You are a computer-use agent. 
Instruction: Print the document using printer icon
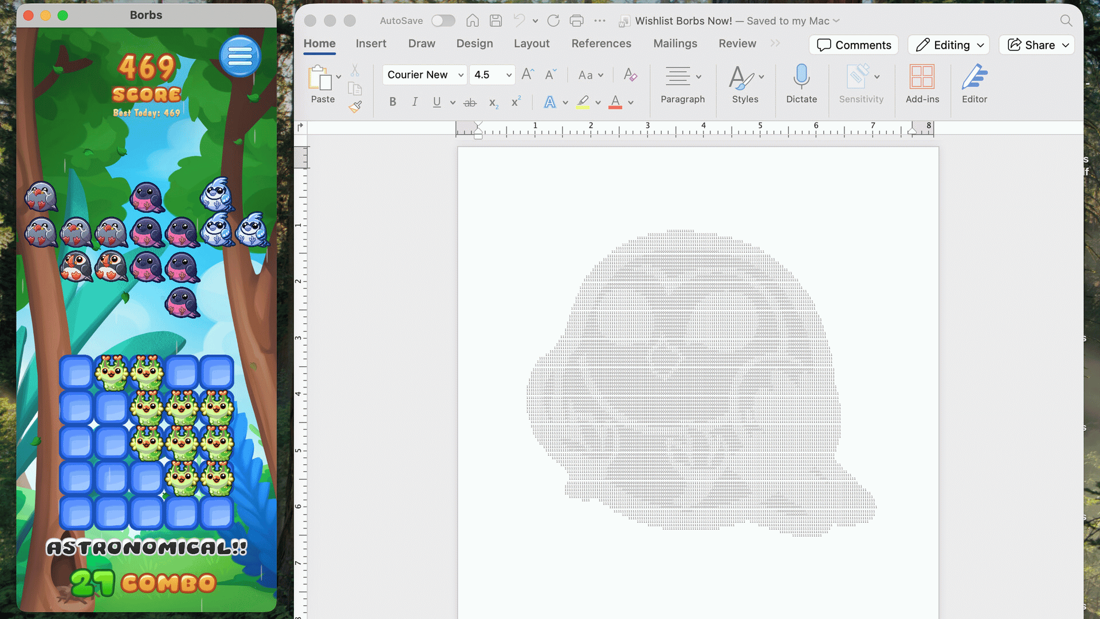pos(576,21)
